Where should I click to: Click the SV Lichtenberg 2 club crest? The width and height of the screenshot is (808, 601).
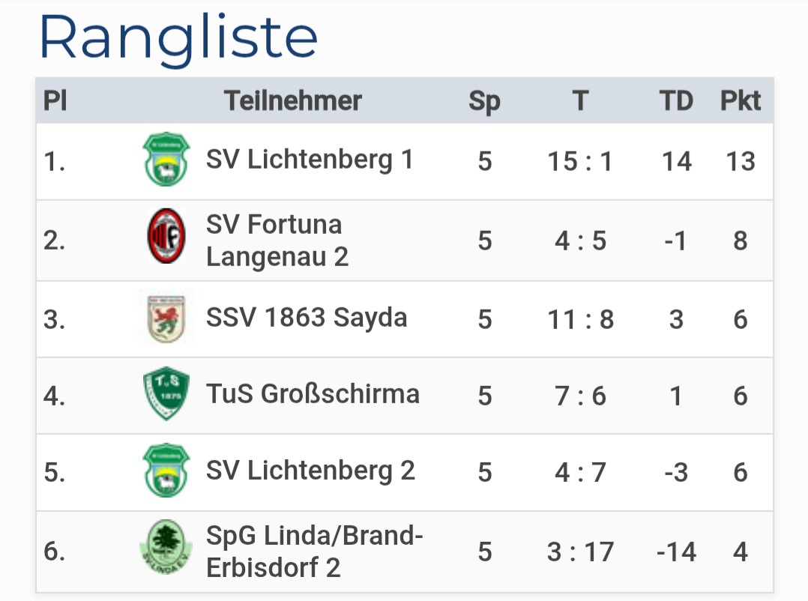[x=166, y=471]
